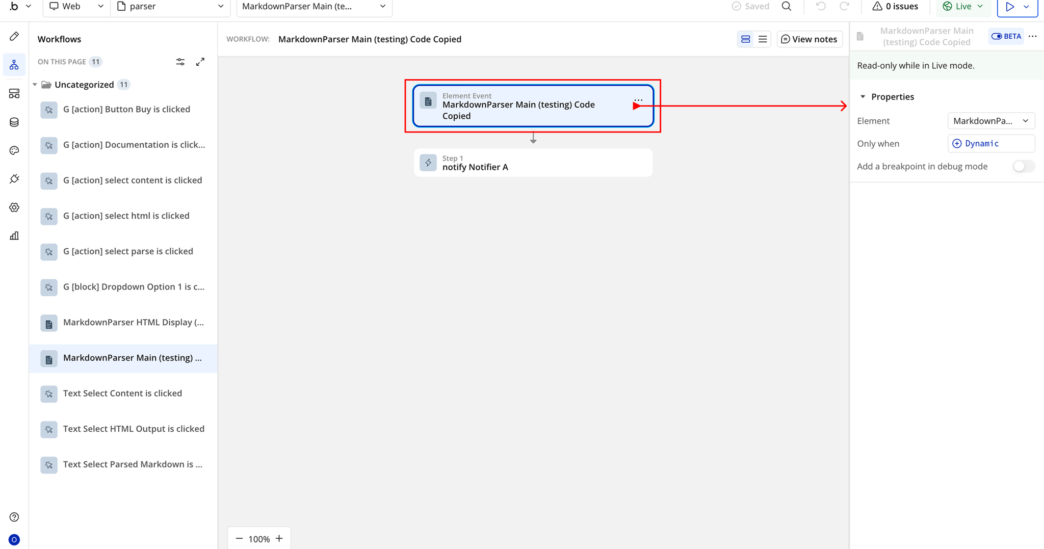Toggle the BETA switch in properties panel
Viewport: 1044px width, 549px height.
(x=1006, y=36)
